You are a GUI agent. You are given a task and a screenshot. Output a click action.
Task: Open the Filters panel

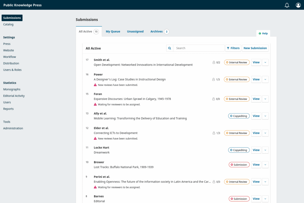(x=233, y=48)
